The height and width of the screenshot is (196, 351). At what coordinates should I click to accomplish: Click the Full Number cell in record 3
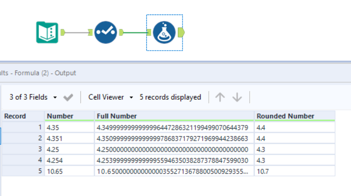(x=174, y=149)
